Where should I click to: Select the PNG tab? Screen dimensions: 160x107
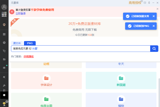coord(30,43)
